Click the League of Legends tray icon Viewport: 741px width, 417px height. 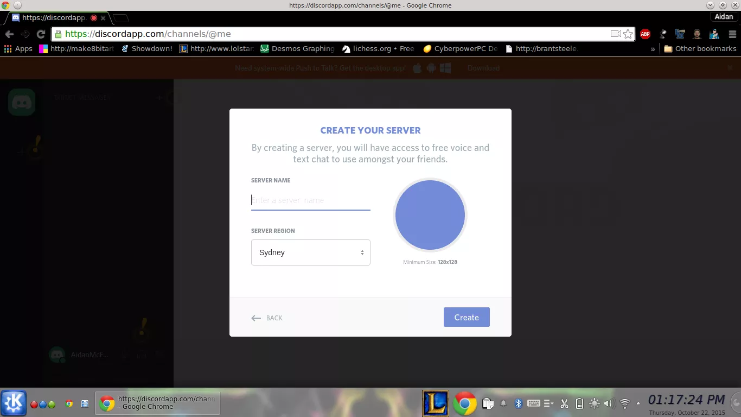(x=435, y=403)
